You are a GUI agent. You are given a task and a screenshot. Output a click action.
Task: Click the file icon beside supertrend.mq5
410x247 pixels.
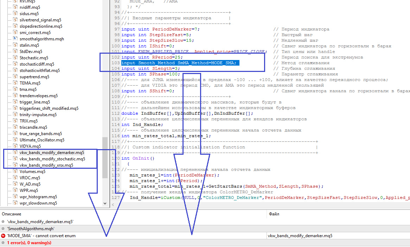[14, 76]
